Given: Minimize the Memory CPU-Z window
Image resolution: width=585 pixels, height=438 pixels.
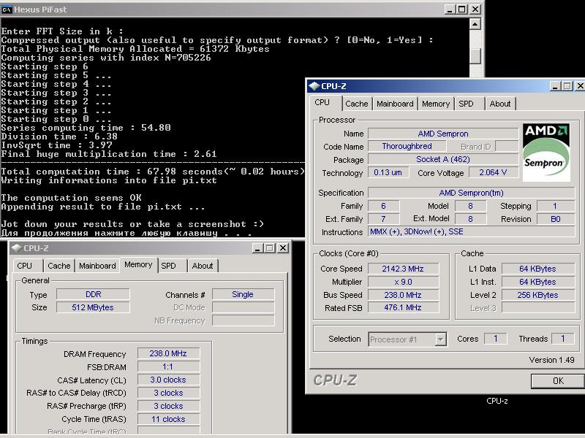Looking at the screenshot, I should (257, 248).
